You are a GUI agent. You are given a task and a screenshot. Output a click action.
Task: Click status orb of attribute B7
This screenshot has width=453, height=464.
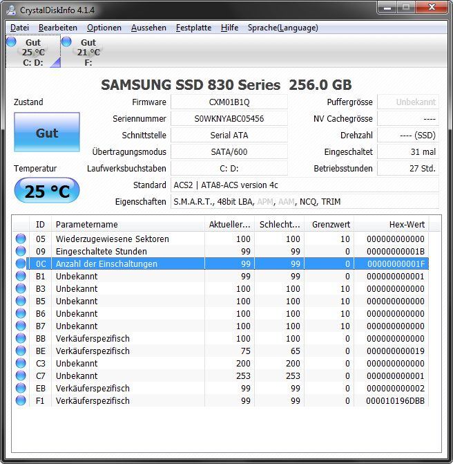[x=21, y=326]
